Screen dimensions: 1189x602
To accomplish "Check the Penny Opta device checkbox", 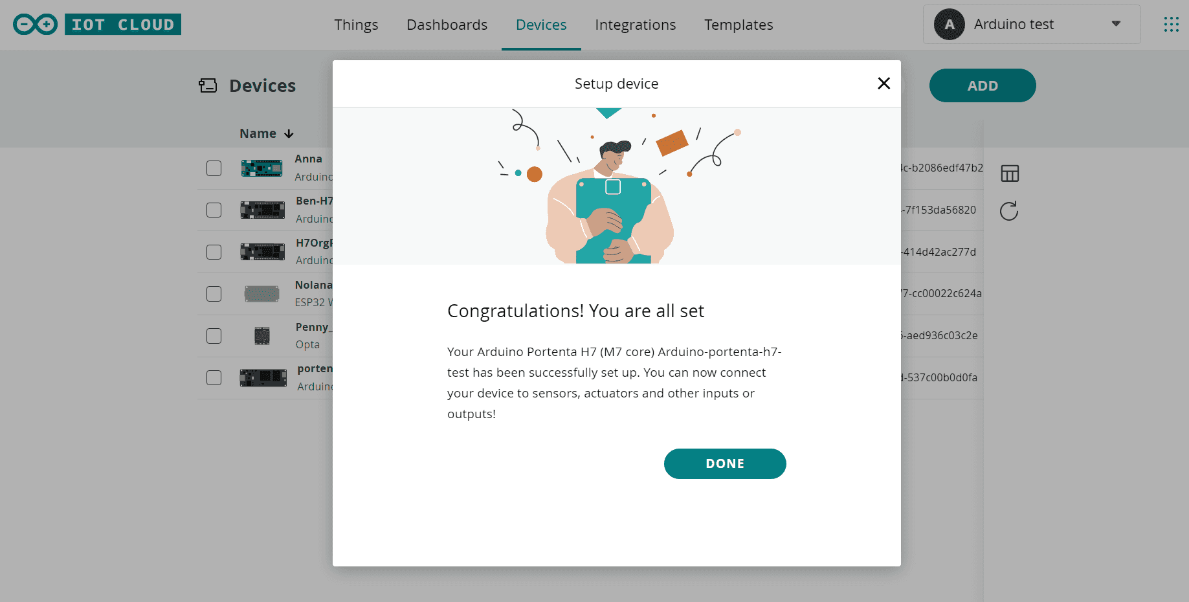I will (214, 336).
